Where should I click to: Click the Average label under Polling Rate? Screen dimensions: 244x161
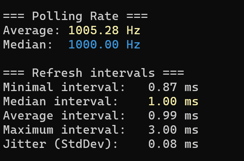pos(31,31)
